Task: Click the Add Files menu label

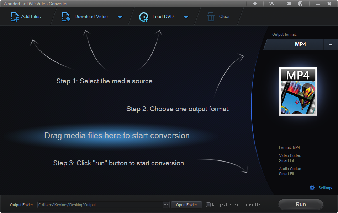Action: (30, 16)
